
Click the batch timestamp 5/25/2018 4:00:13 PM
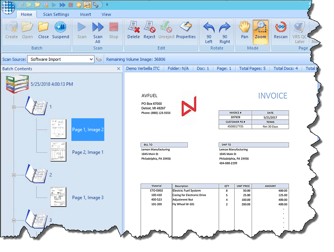[x=52, y=84]
